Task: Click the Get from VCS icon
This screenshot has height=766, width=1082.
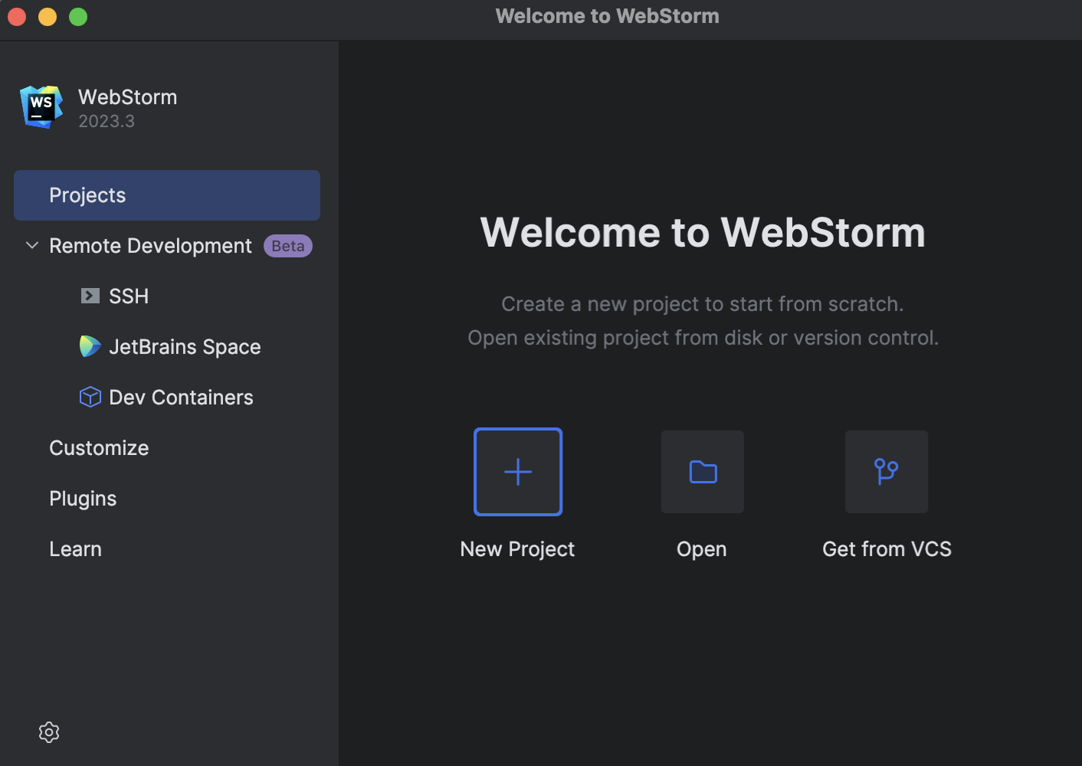Action: coord(886,472)
